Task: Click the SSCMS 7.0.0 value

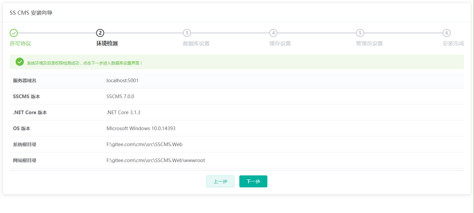Action: pos(120,97)
